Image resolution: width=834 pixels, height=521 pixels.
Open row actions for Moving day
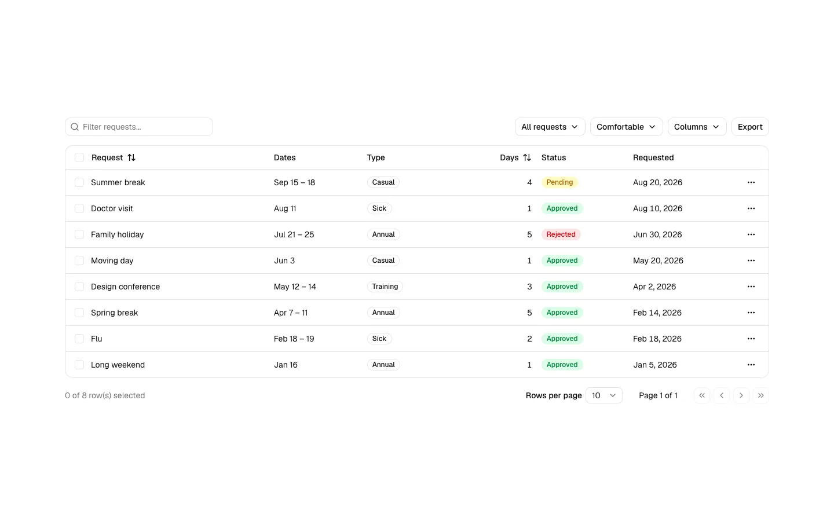[751, 260]
